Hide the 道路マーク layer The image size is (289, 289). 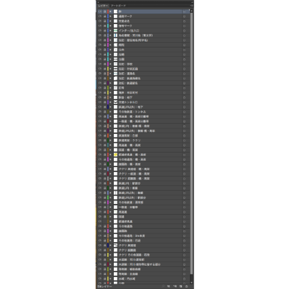(100, 16)
